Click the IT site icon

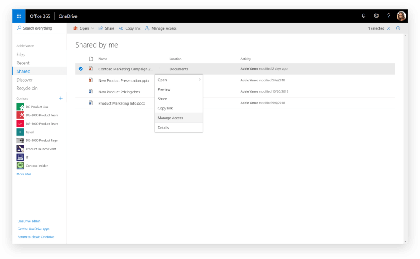point(20,157)
